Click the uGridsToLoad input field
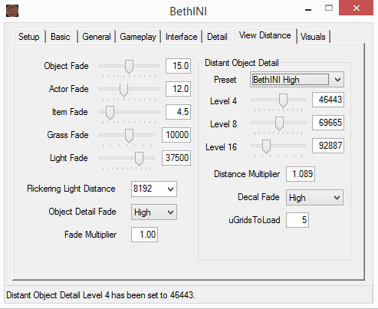The width and height of the screenshot is (378, 309). pos(297,220)
